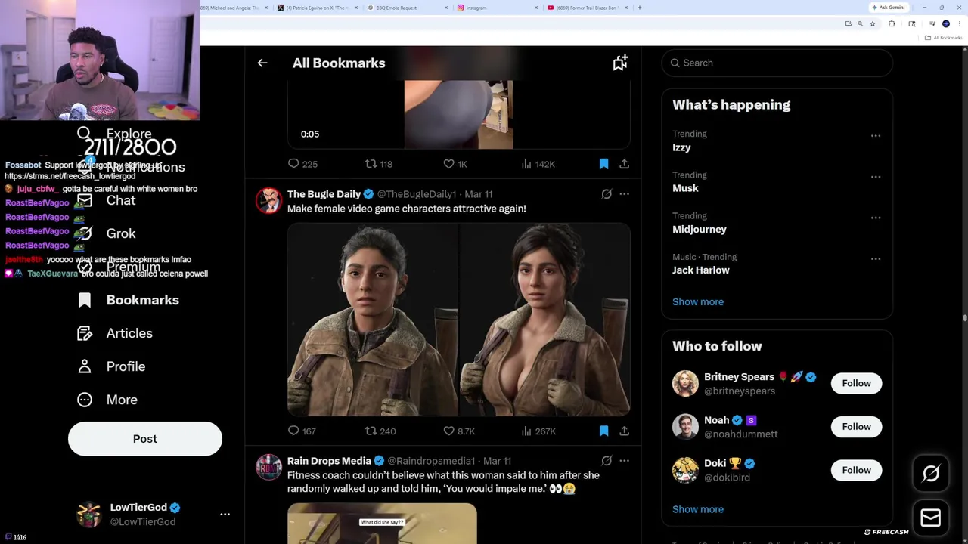The height and width of the screenshot is (544, 968).
Task: Open replies on the 225-reply video post
Action: pyautogui.click(x=302, y=164)
